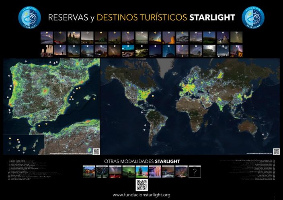
Task: Open the lit wooden house thumbnail
Action: pyautogui.click(x=89, y=172)
